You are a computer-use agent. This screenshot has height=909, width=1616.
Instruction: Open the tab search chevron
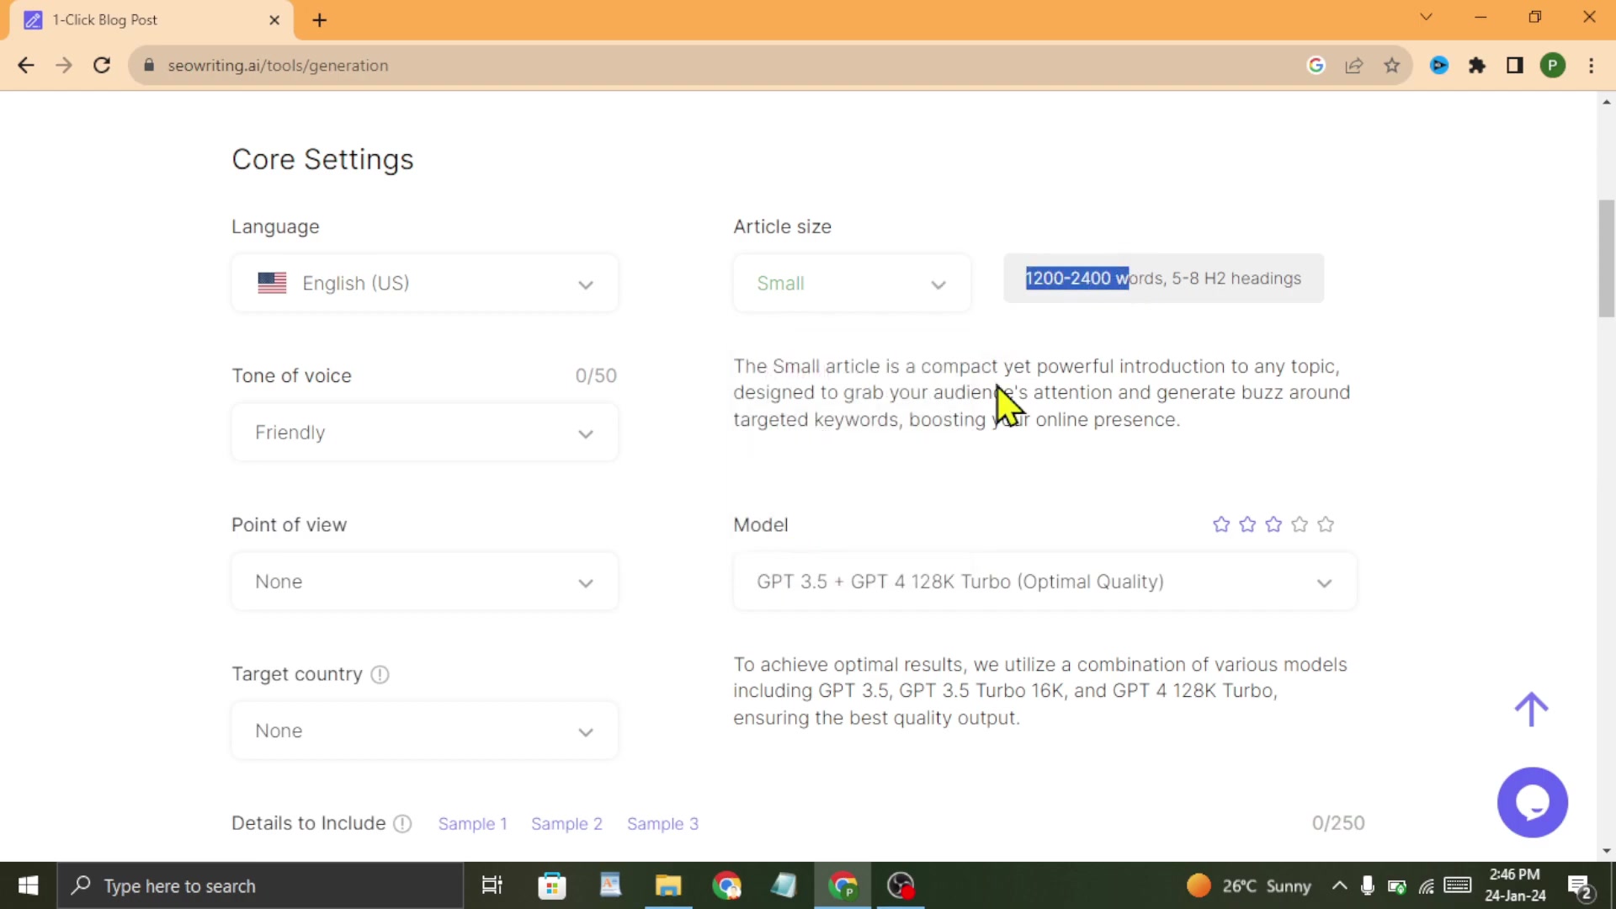[x=1426, y=17]
